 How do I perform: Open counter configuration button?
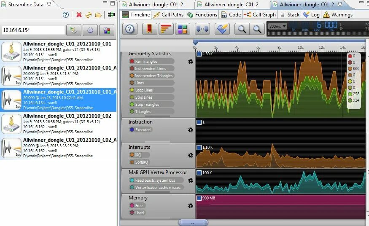107,30
